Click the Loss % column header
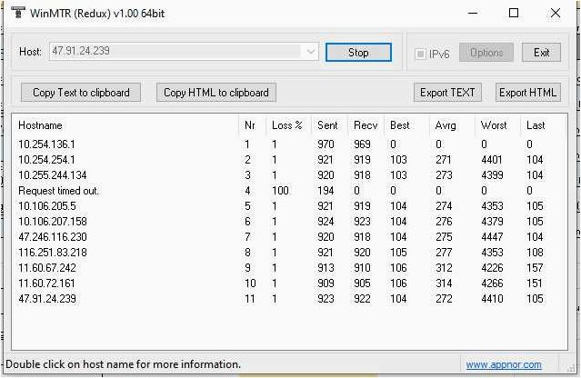581x378 pixels. point(286,125)
